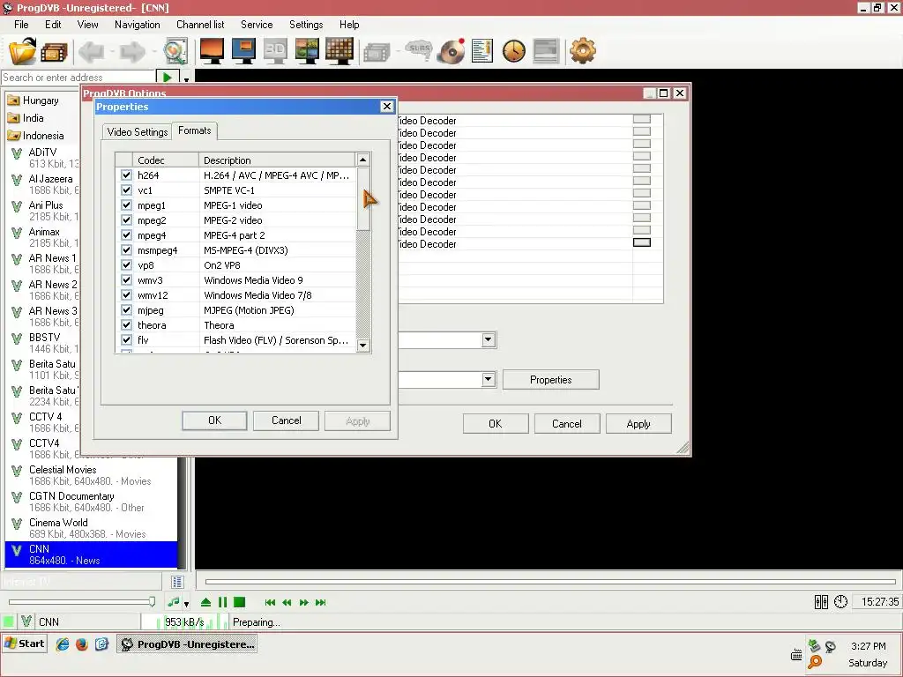
Task: Uncheck the h264 codec checkbox
Action: point(126,175)
